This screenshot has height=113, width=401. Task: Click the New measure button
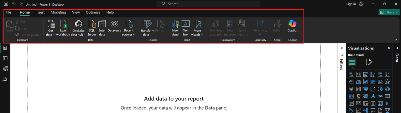(230, 28)
